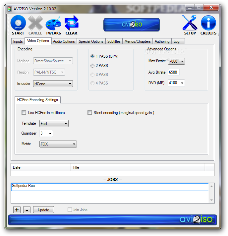This screenshot has height=236, width=228.
Task: Switch to the Log tab
Action: tap(178, 41)
